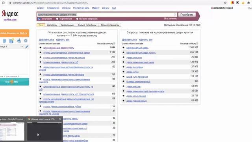Click plus icon beside the 217 impressions query
Image resolution: width=252 pixels, height=142 pixels.
coord(41,57)
